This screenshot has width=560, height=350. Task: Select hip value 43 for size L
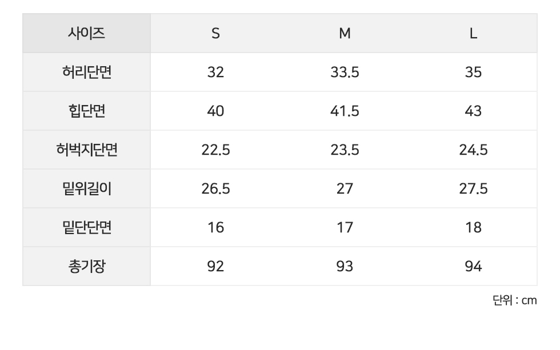(x=473, y=111)
